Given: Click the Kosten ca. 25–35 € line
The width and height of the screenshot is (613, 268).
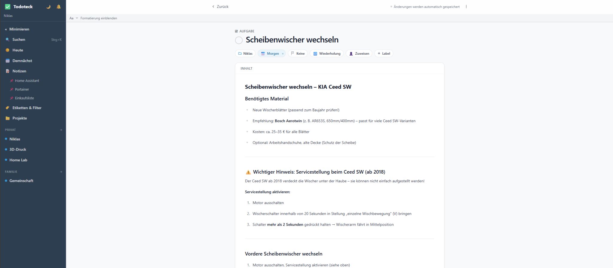Looking at the screenshot, I should point(281,132).
